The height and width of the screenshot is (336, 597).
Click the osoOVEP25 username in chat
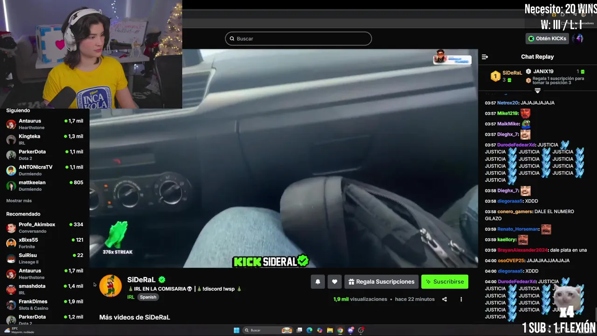(511, 260)
